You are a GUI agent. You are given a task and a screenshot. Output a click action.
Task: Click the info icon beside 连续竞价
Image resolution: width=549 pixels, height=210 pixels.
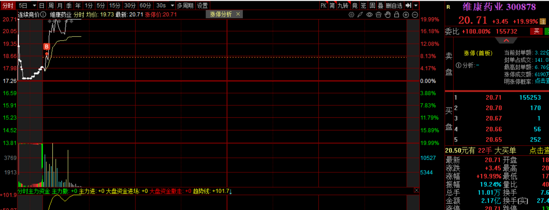click(x=43, y=14)
